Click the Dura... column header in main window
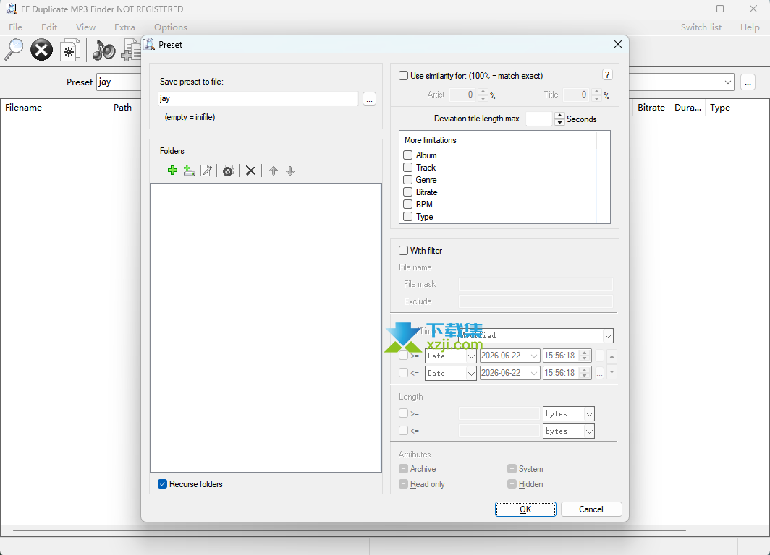 [687, 108]
